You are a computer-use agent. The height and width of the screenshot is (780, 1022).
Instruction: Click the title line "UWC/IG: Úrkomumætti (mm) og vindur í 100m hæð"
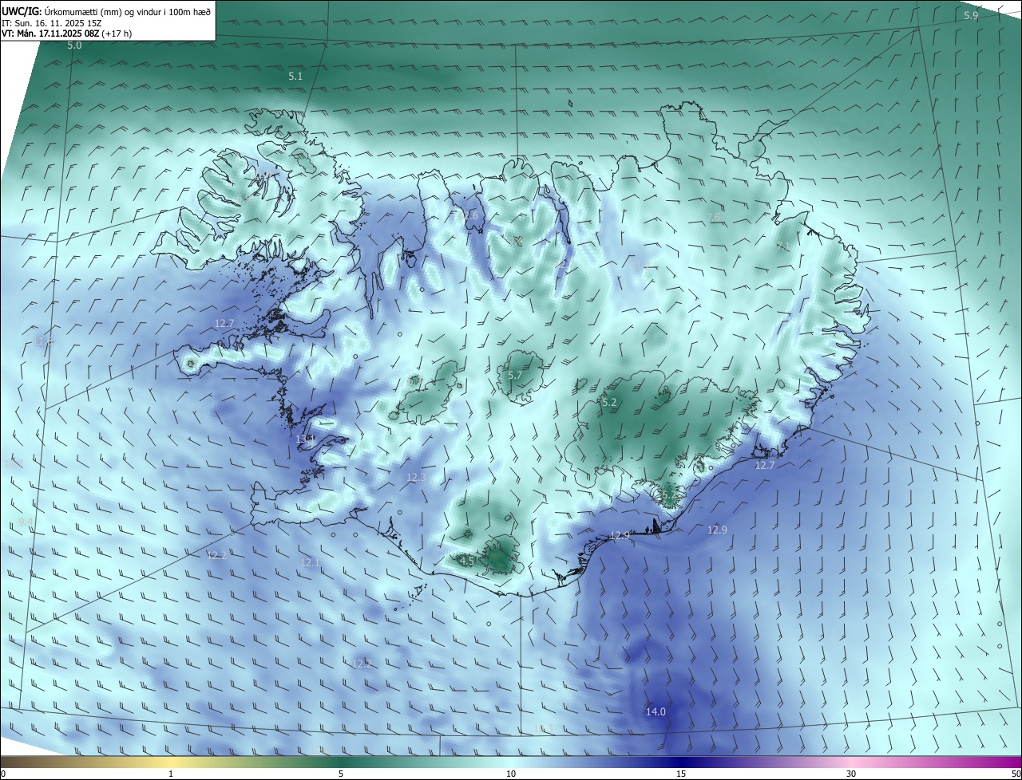pyautogui.click(x=106, y=11)
